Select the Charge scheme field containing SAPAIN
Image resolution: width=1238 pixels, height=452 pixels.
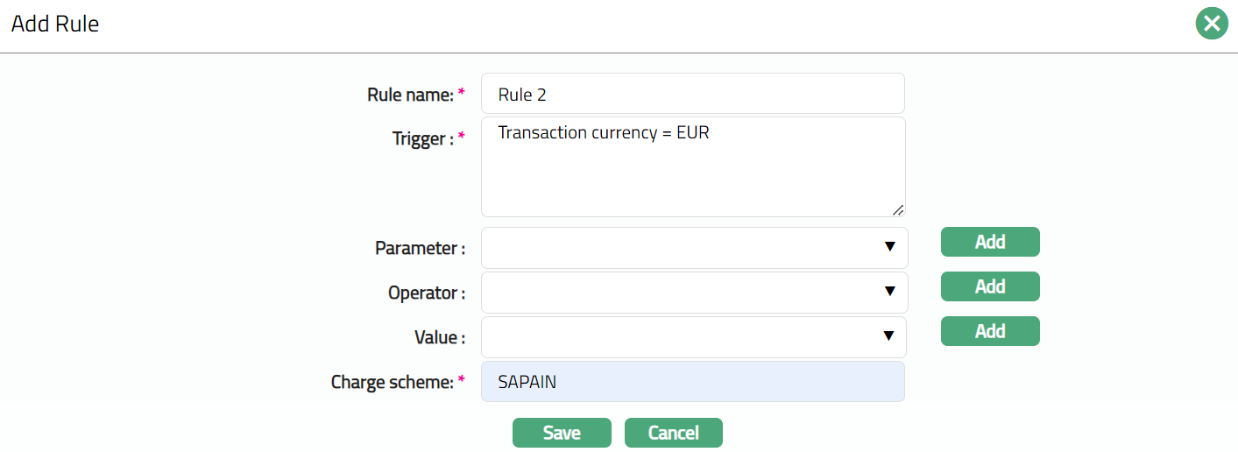click(692, 382)
